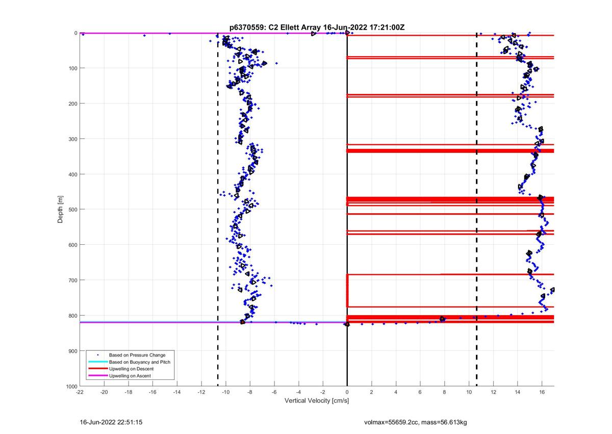The height and width of the screenshot is (434, 612).
Task: Click the '400' depth tick label
Action: pos(72,174)
